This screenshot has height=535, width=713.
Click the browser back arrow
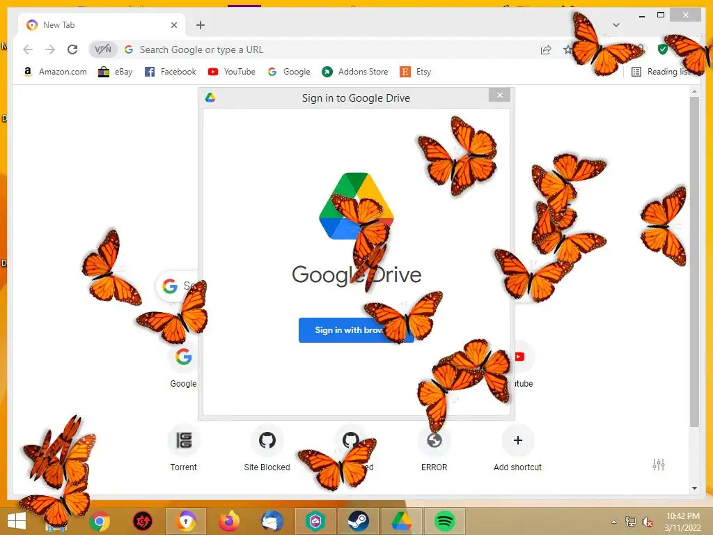28,49
